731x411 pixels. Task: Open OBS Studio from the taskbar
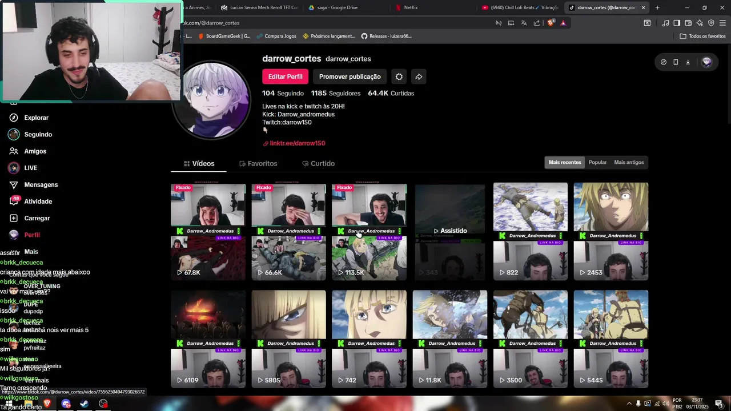103,404
